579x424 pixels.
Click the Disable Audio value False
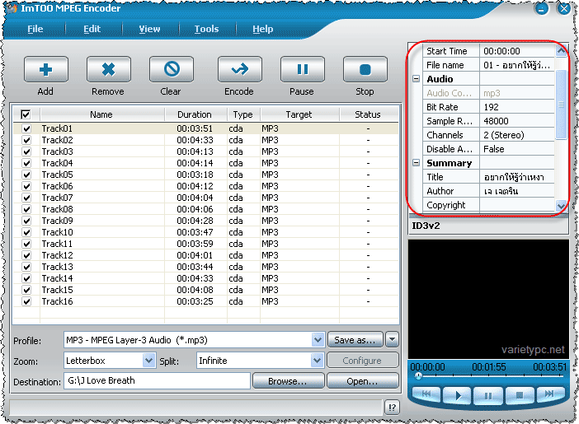click(517, 149)
